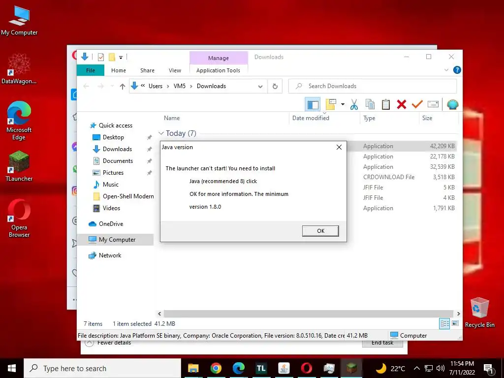Click Fewer details in Task Manager
The image size is (504, 378).
pyautogui.click(x=114, y=343)
